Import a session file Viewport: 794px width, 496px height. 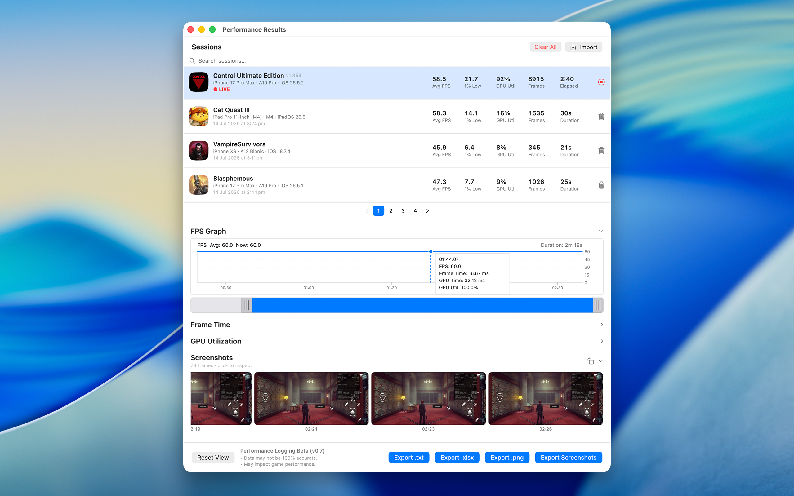pos(583,47)
